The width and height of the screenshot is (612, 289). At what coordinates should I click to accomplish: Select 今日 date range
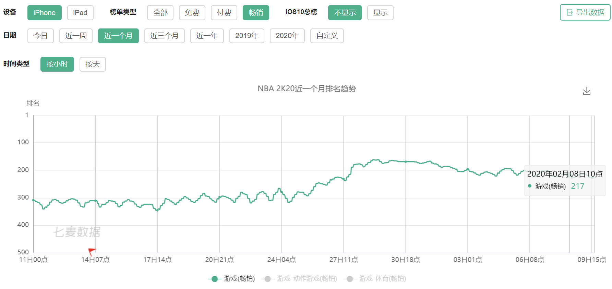point(40,36)
